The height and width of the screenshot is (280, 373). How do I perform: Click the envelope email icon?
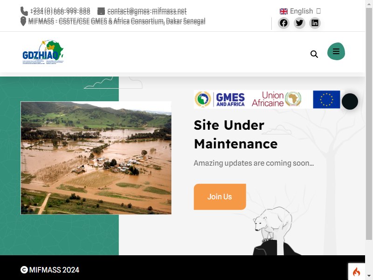click(x=101, y=11)
